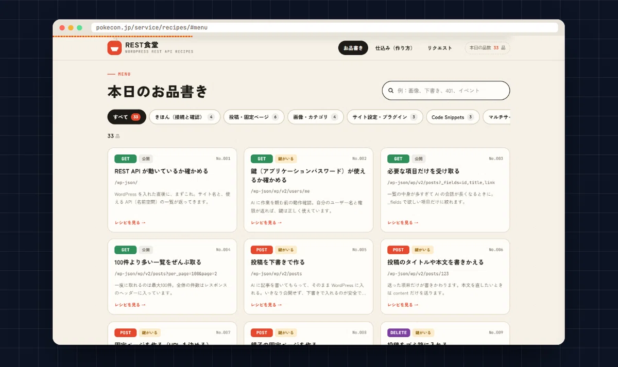
Task: Click path text /wp-json/wp/v2/users/me
Action: (280, 191)
